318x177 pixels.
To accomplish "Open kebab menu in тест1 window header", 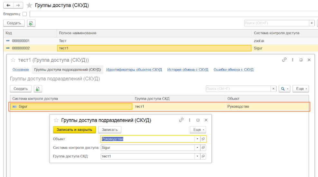I will pyautogui.click(x=293, y=60).
